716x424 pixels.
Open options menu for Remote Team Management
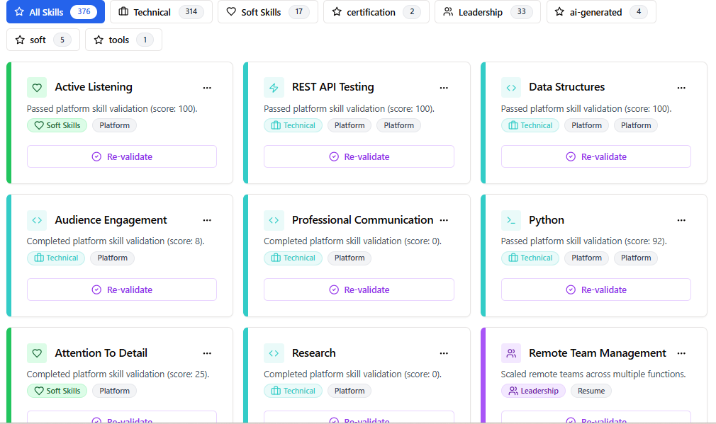click(x=681, y=353)
